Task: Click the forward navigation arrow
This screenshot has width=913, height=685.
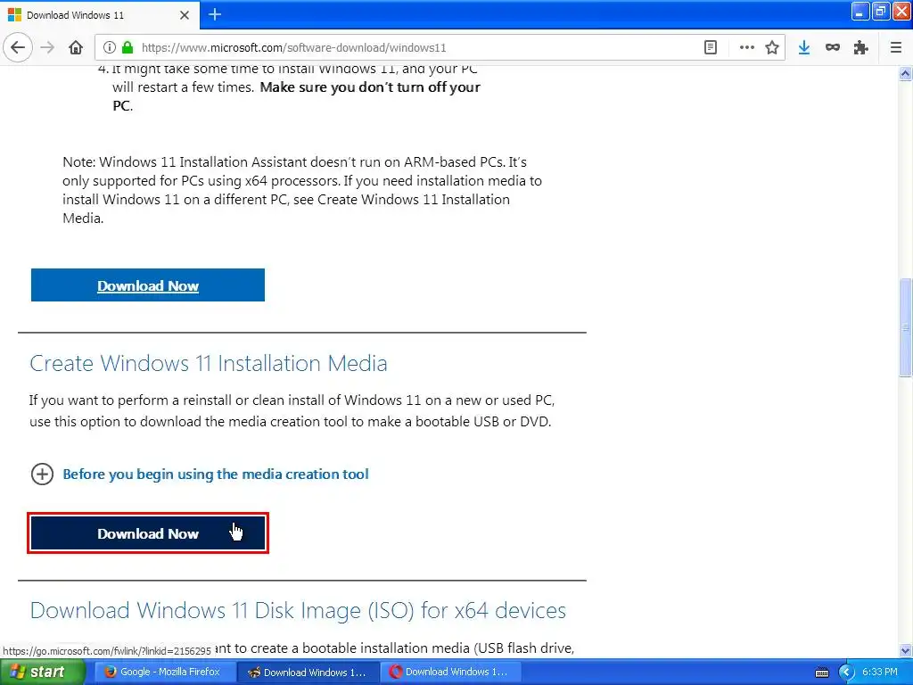Action: pyautogui.click(x=47, y=48)
